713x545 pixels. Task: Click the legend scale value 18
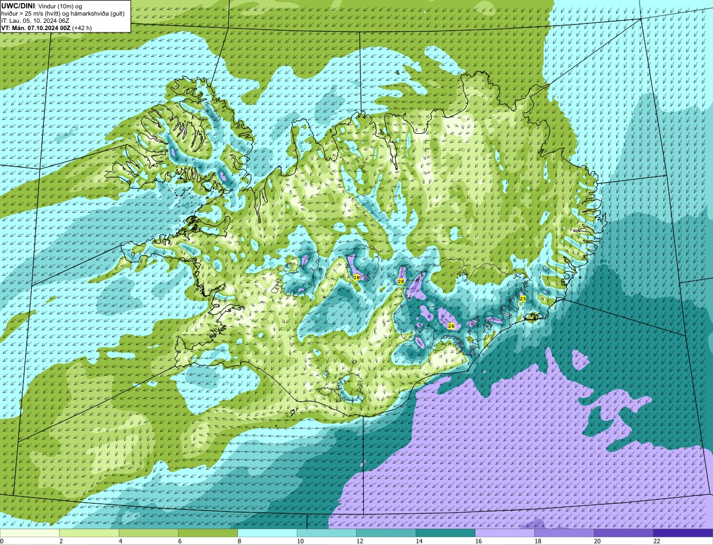[538, 541]
